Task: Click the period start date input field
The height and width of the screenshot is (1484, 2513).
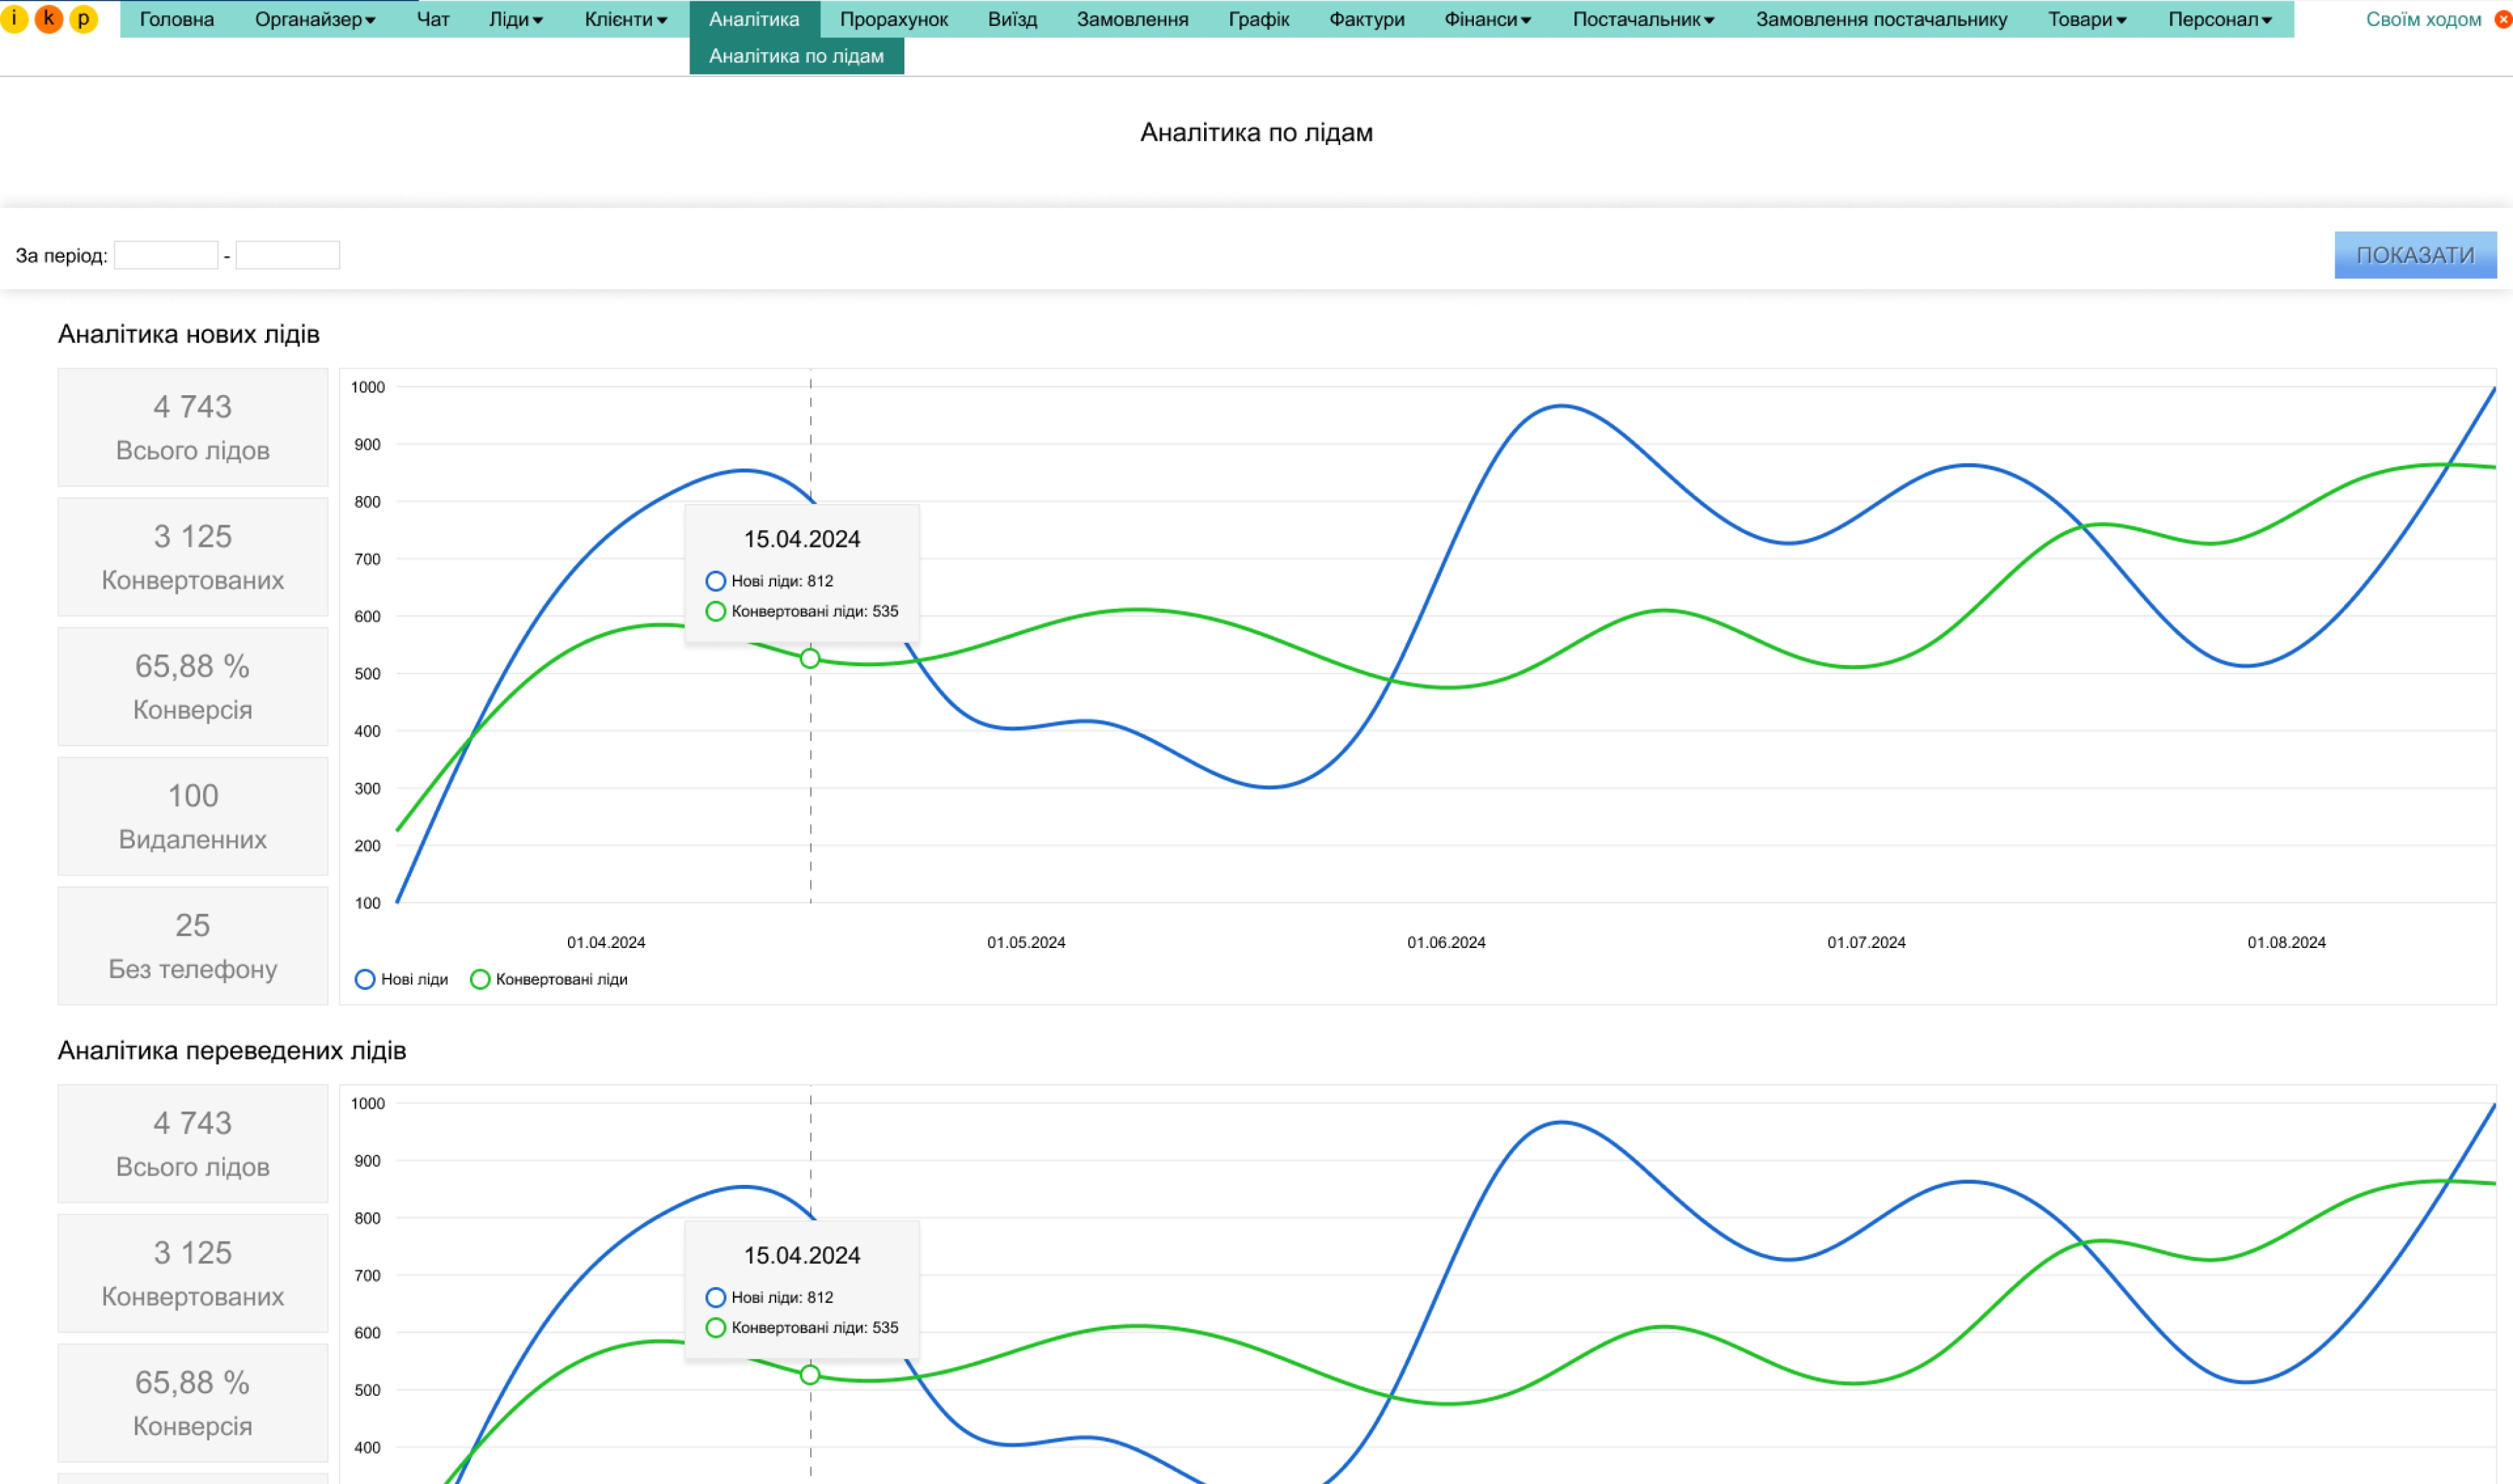Action: click(166, 255)
